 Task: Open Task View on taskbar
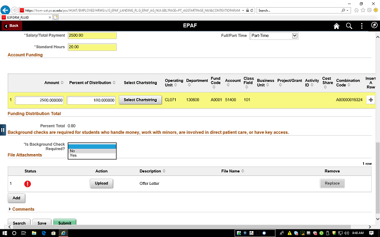24,233
